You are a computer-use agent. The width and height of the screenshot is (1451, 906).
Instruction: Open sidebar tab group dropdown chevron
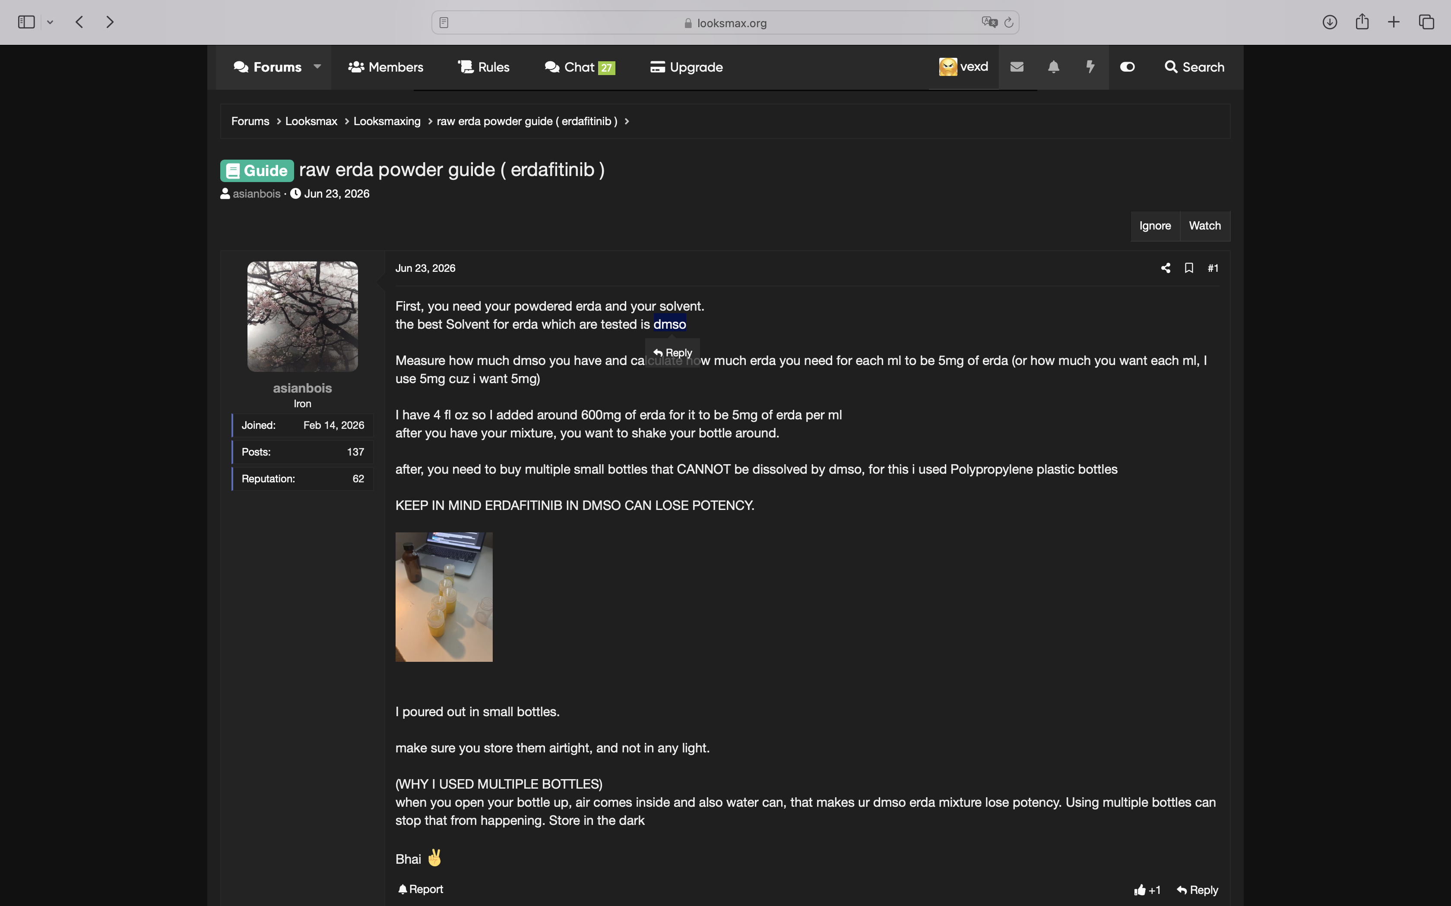pos(51,23)
